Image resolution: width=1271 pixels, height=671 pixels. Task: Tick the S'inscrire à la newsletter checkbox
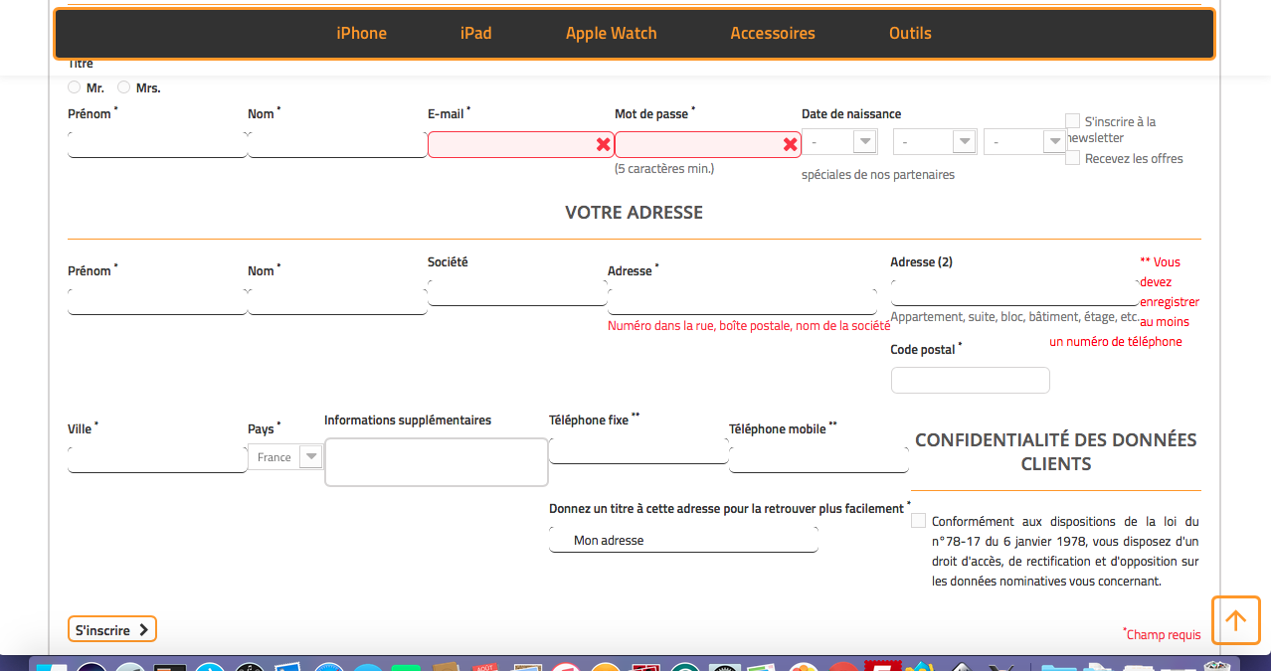1072,121
